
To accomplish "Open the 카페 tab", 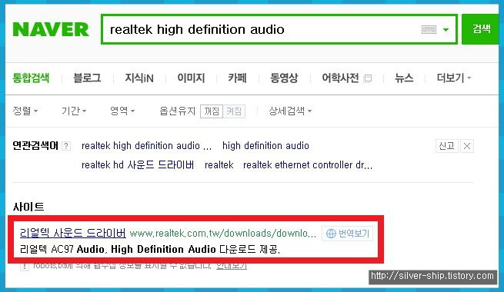I will click(237, 78).
